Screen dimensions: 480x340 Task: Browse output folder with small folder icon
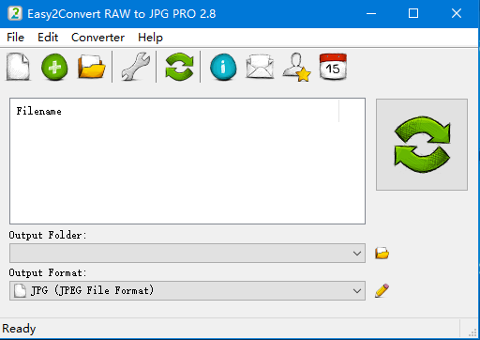[382, 253]
